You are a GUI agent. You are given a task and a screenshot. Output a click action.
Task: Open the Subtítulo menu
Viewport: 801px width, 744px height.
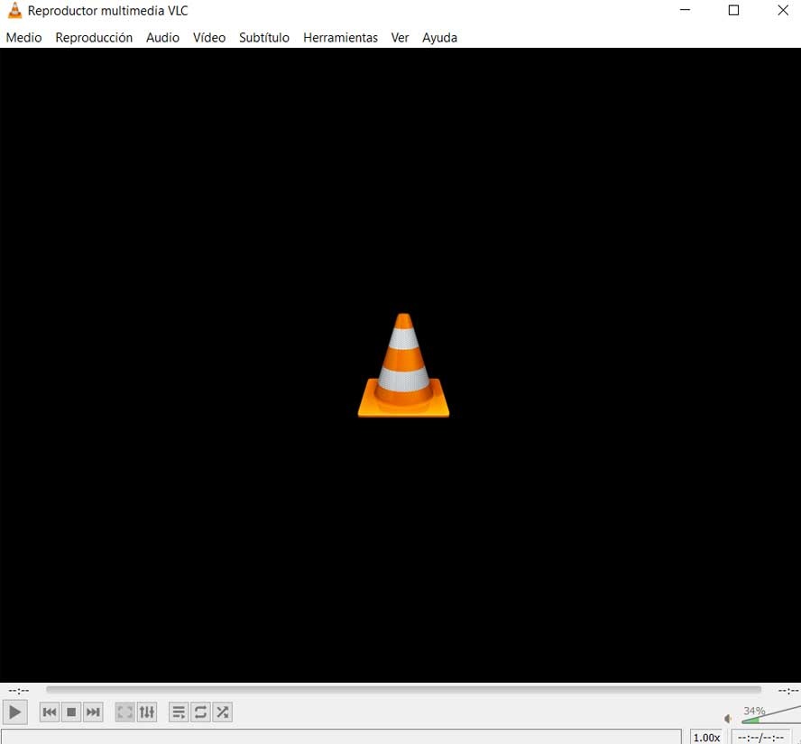pyautogui.click(x=264, y=38)
